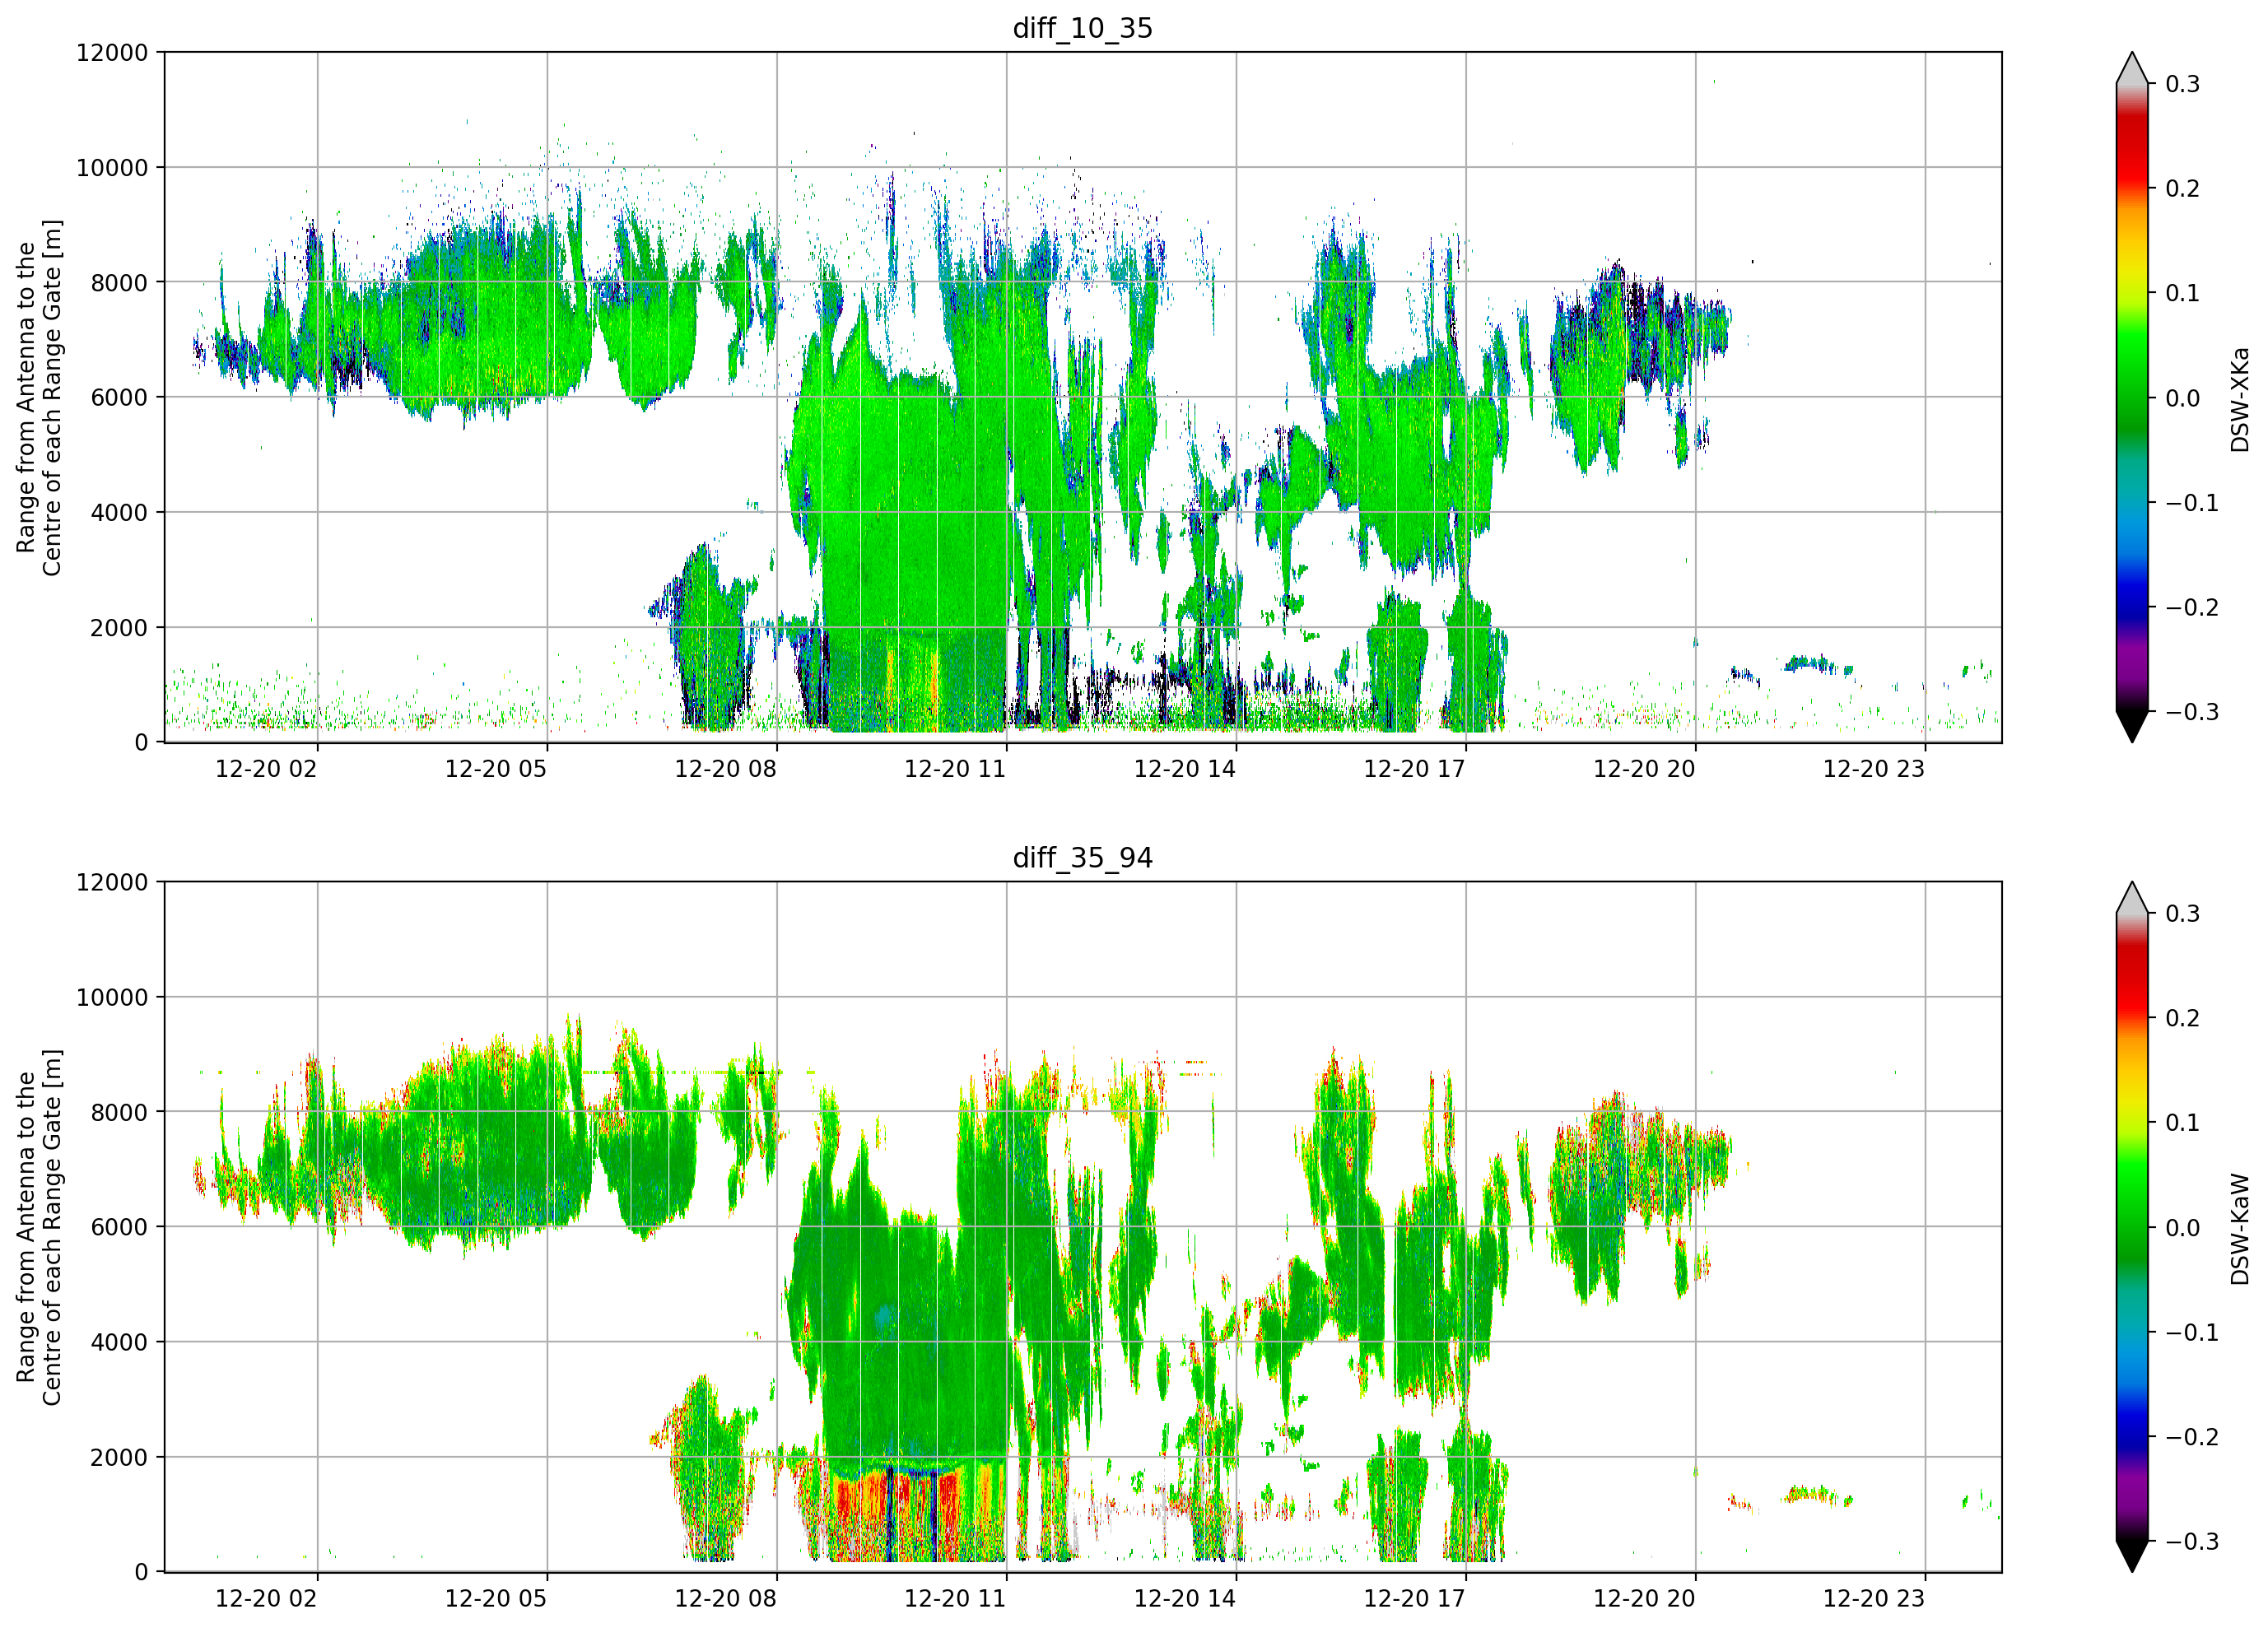2268x1628 pixels.
Task: Click the bottom colorbar's upper extend arrow
Action: pyautogui.click(x=2132, y=898)
